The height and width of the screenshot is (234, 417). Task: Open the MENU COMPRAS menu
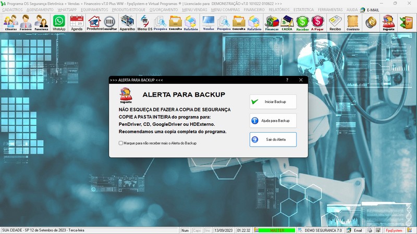click(226, 9)
